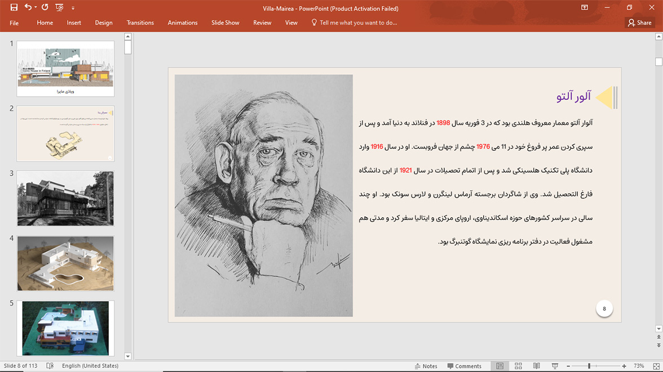Click the slide number circle showing 8
Screen dimensions: 663x372
pyautogui.click(x=604, y=308)
